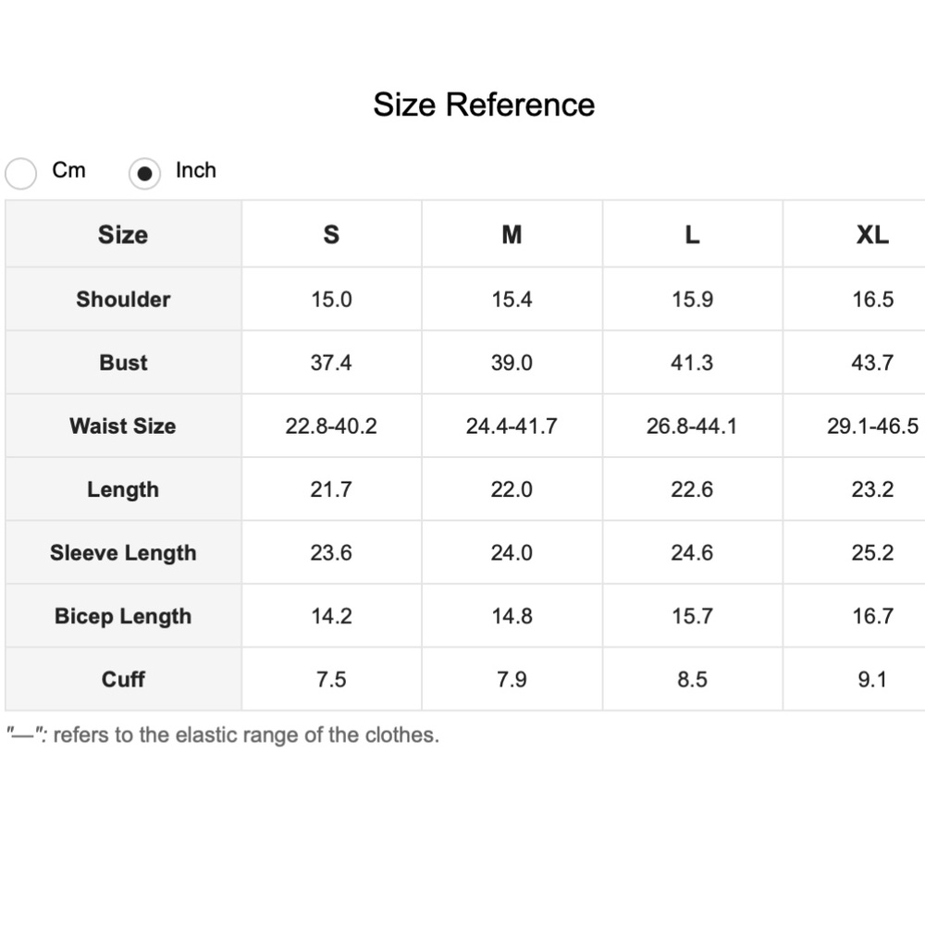Click the elastic range footnote text
925x925 pixels.
223,735
